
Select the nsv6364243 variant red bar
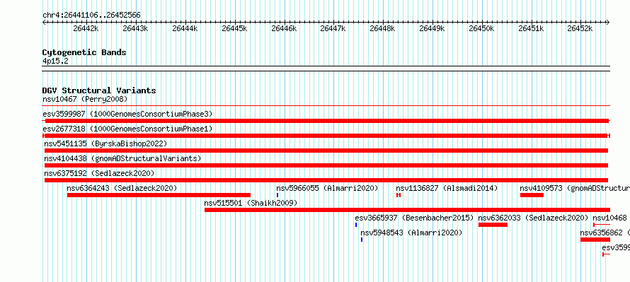(x=159, y=195)
